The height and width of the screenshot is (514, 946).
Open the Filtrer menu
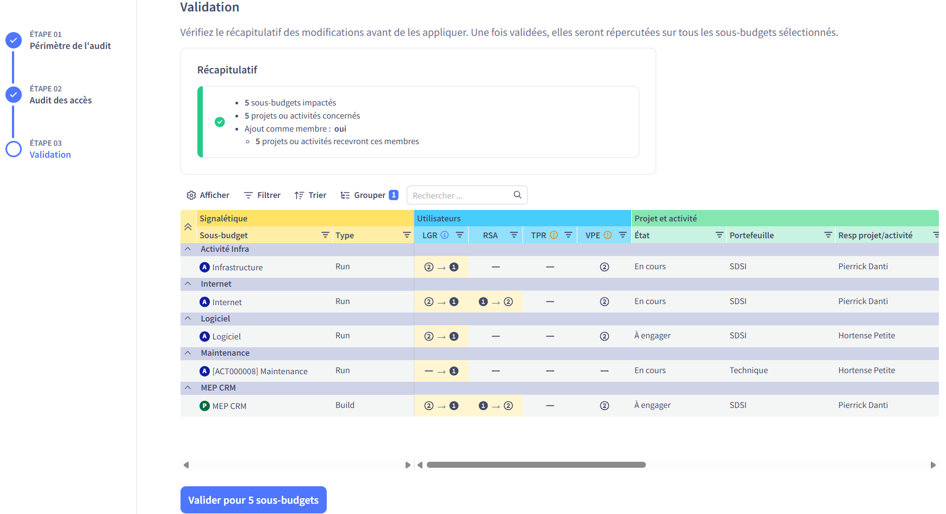262,195
